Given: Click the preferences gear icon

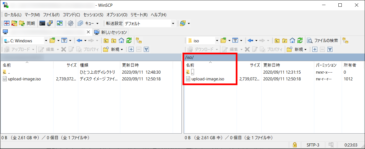Looking at the screenshot, I should pos(71,24).
